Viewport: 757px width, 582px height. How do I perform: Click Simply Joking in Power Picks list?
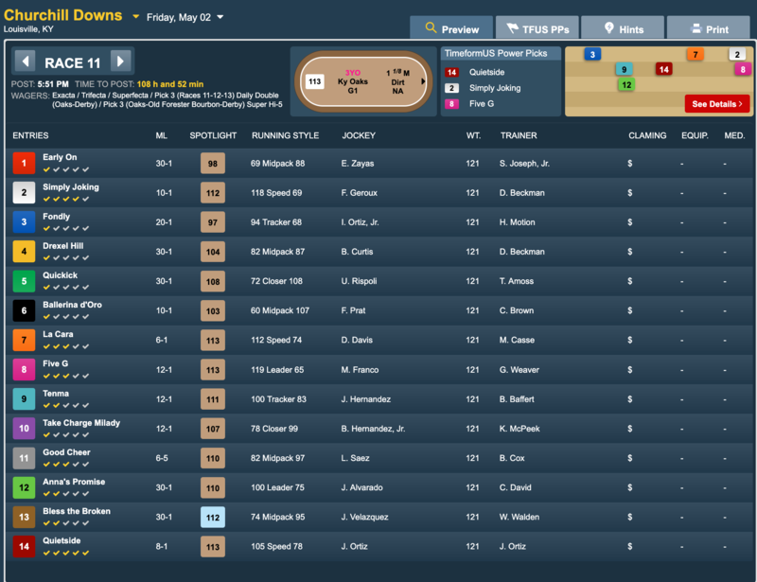pyautogui.click(x=495, y=88)
